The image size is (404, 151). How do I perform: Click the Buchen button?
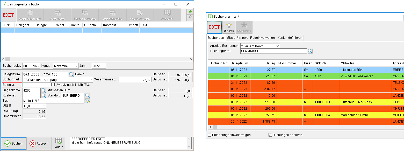pyautogui.click(x=13, y=144)
